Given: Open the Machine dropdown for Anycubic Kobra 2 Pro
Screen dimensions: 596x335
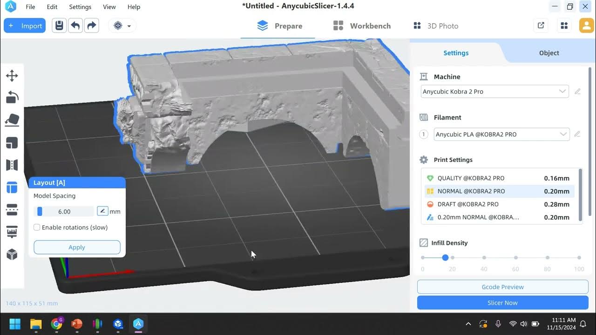Looking at the screenshot, I should [x=562, y=91].
